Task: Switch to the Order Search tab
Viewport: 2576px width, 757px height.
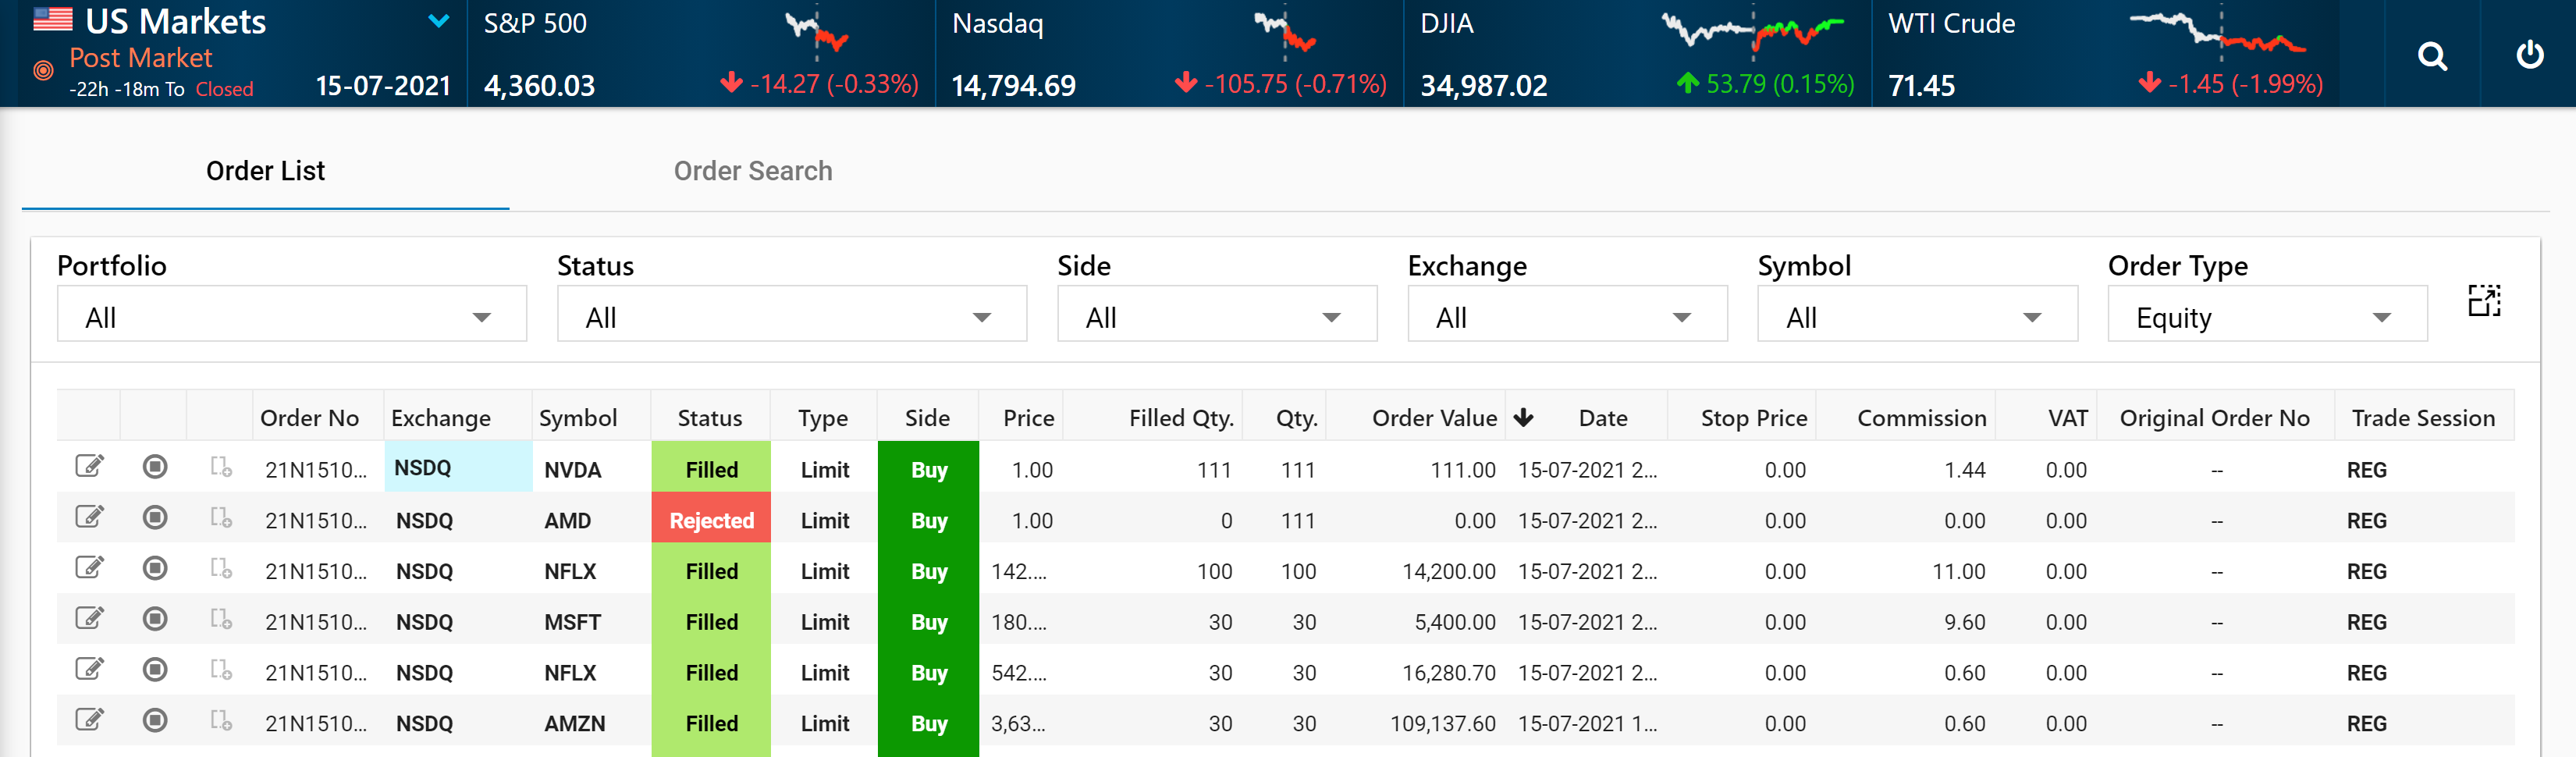Action: pos(752,171)
